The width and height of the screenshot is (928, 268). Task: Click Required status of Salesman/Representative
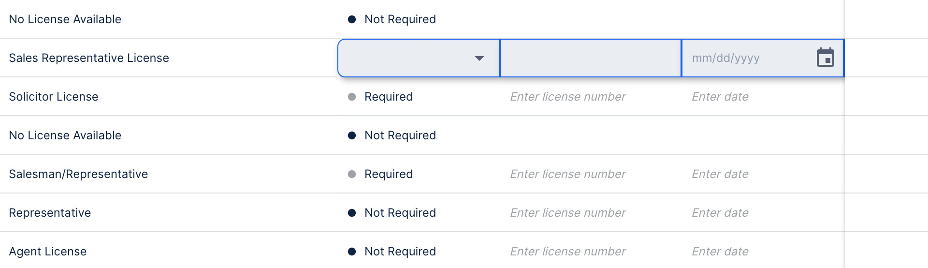click(388, 174)
